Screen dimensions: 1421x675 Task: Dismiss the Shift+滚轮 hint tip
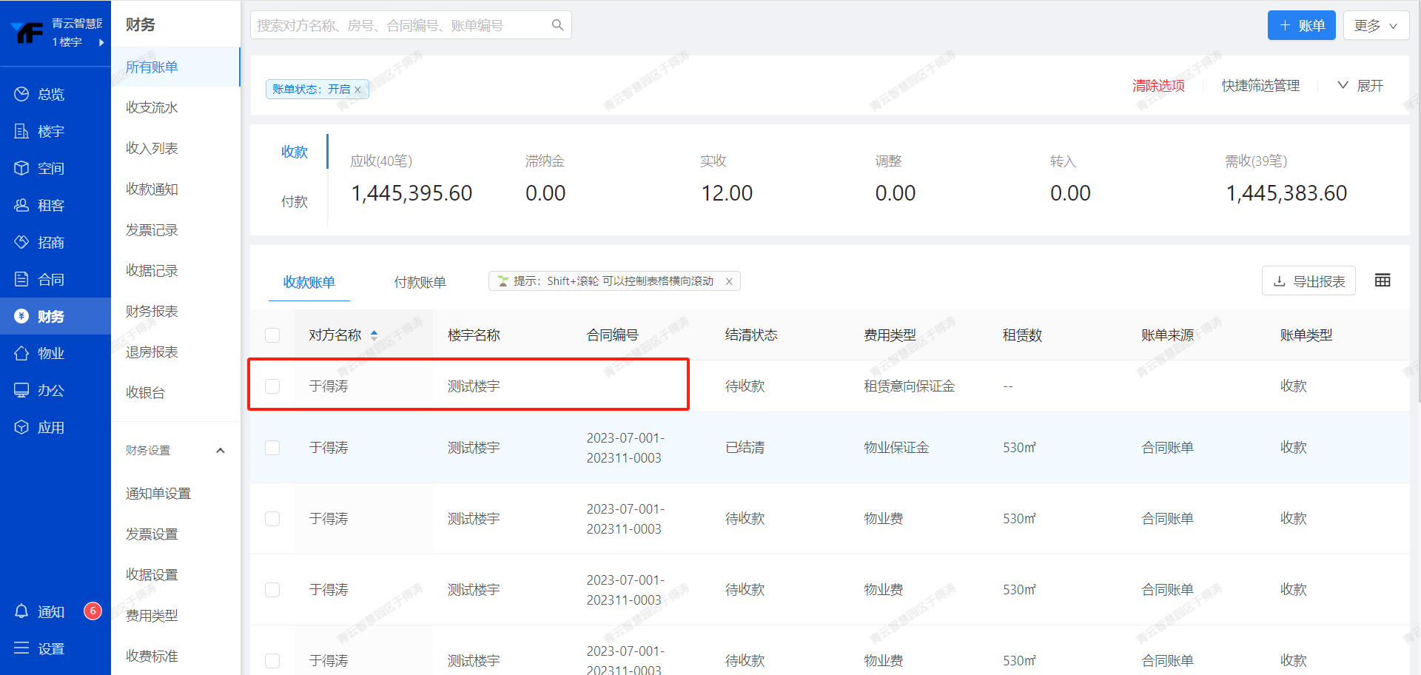click(729, 281)
